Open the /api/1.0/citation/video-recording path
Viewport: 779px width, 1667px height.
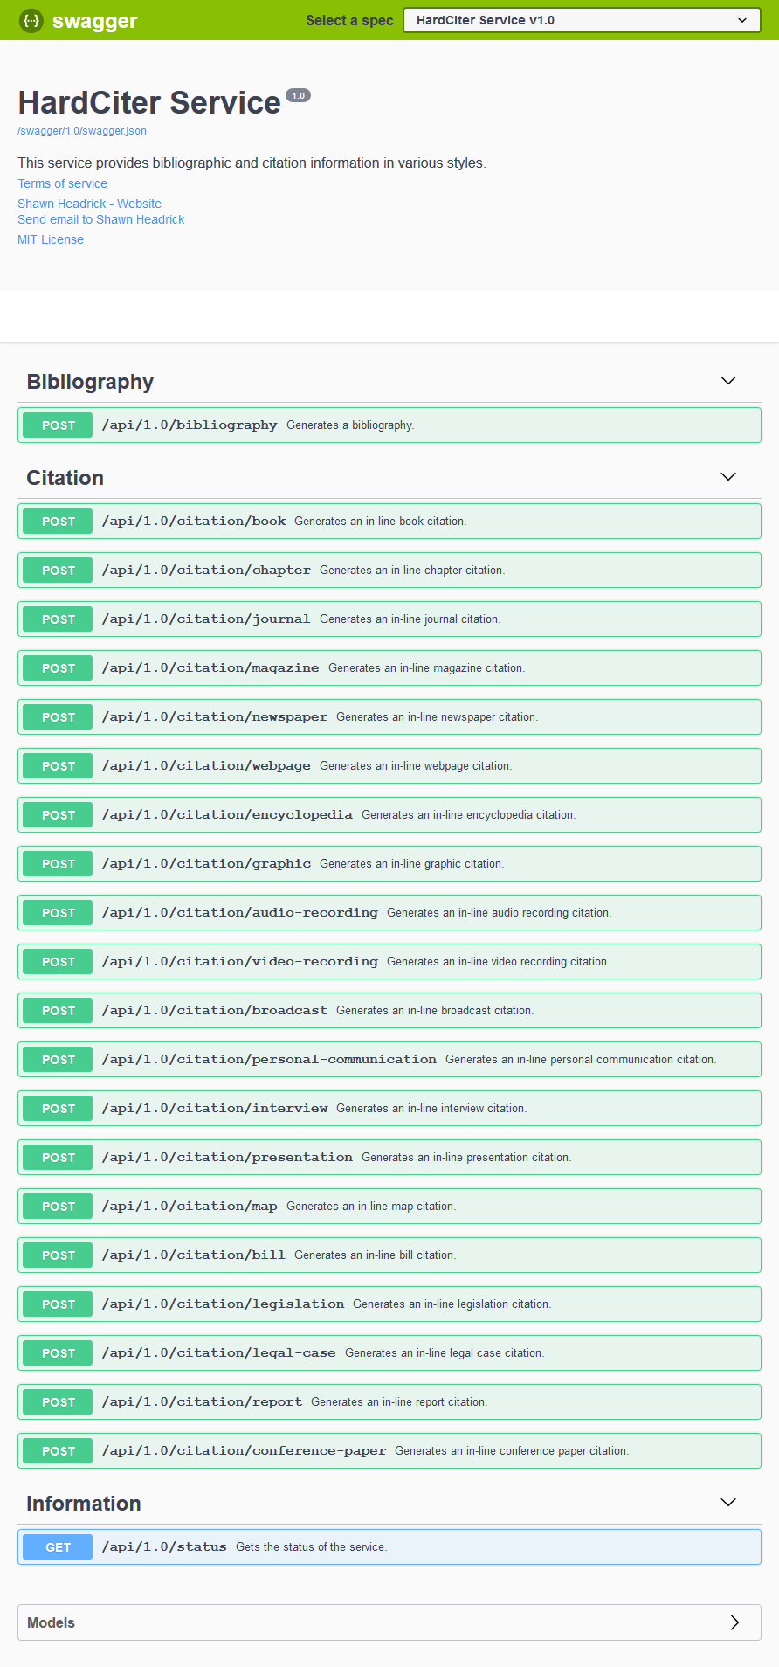(x=240, y=962)
